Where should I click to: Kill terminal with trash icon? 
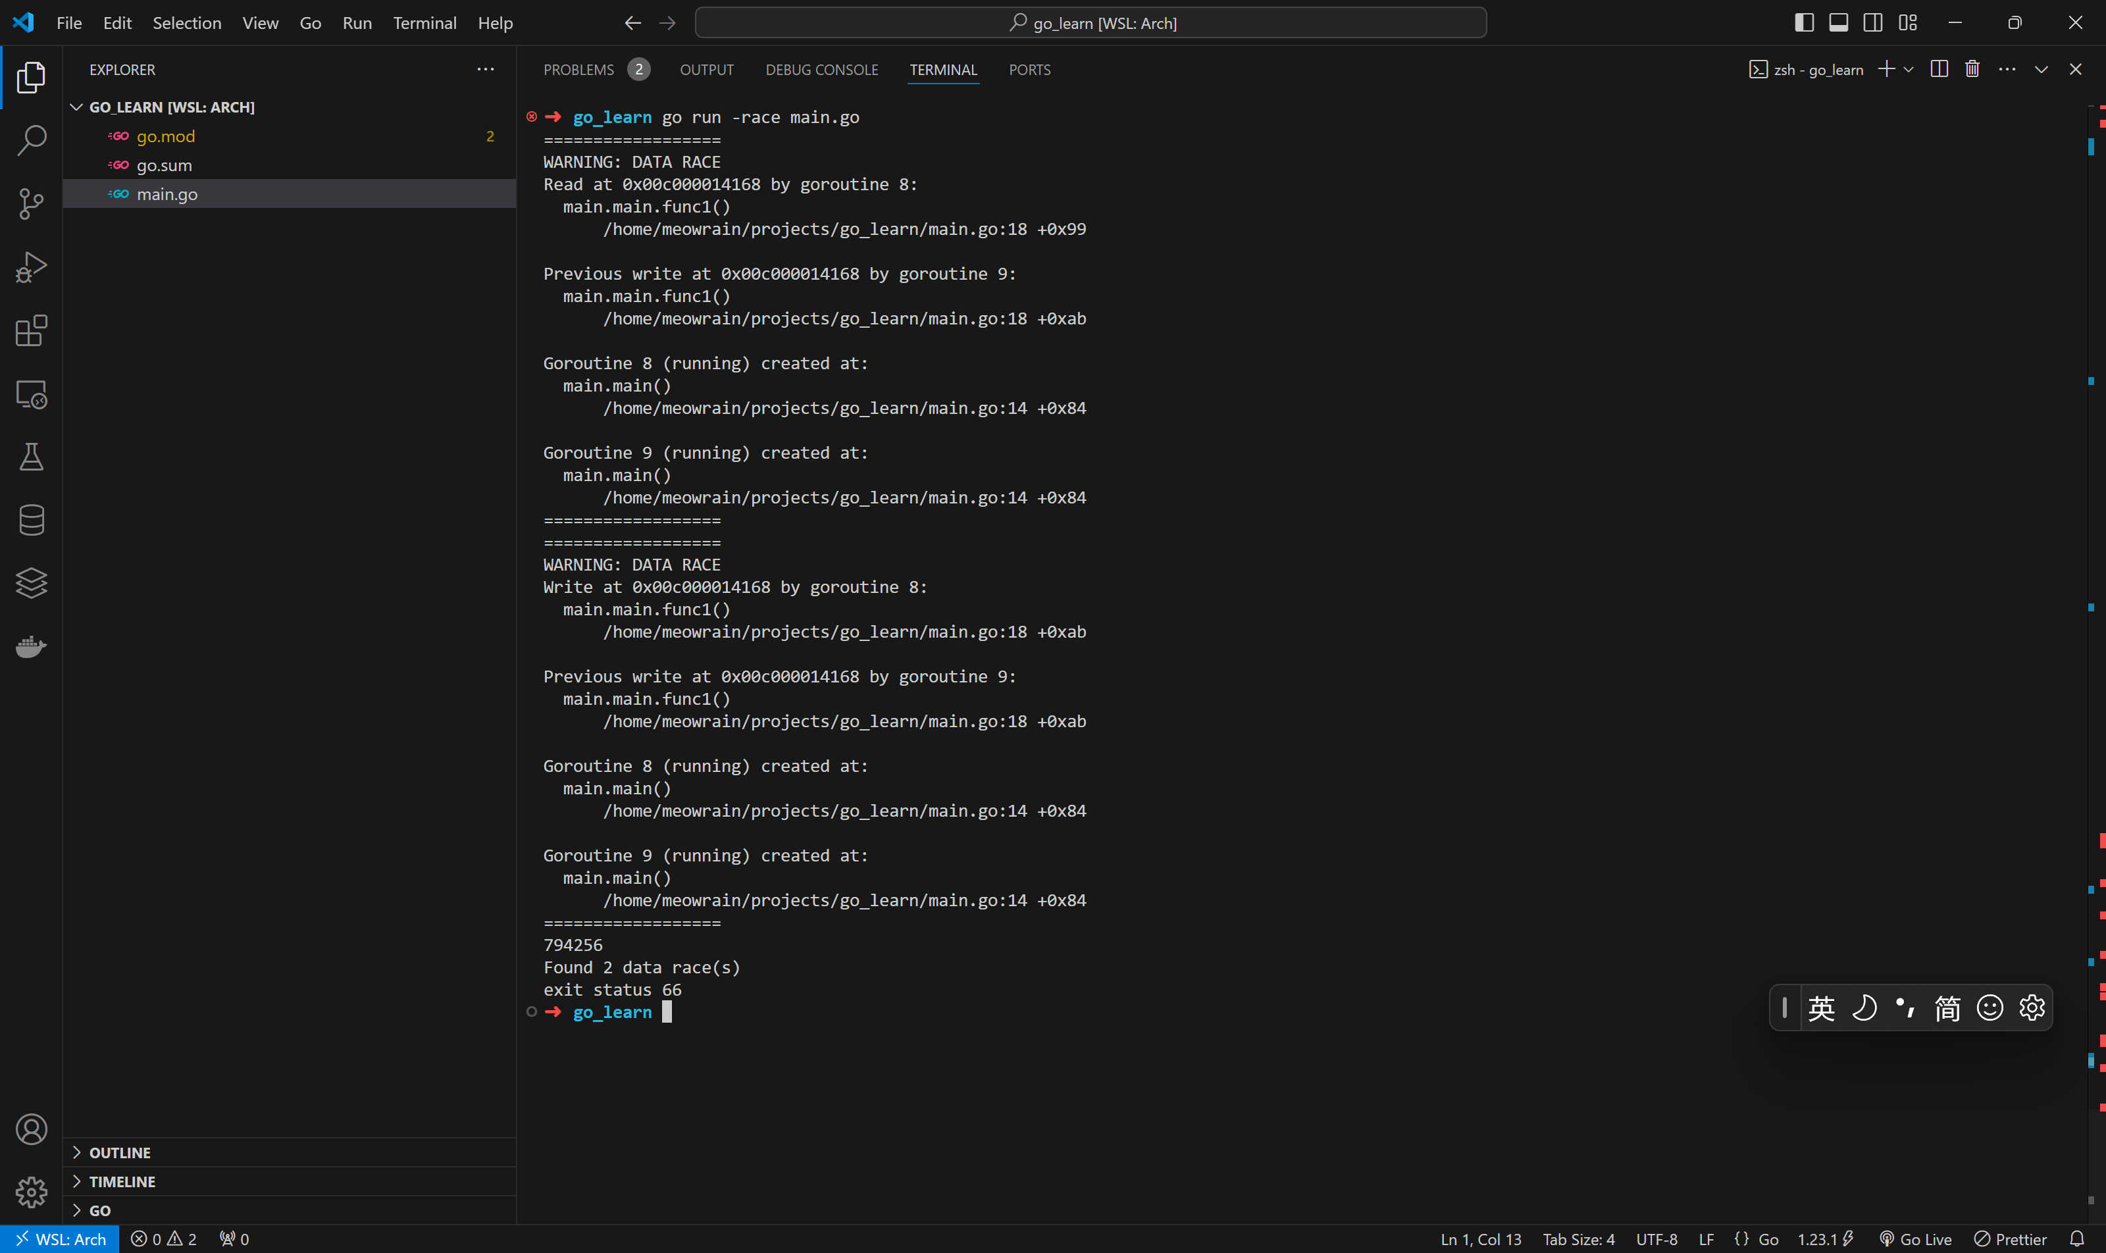[1972, 69]
